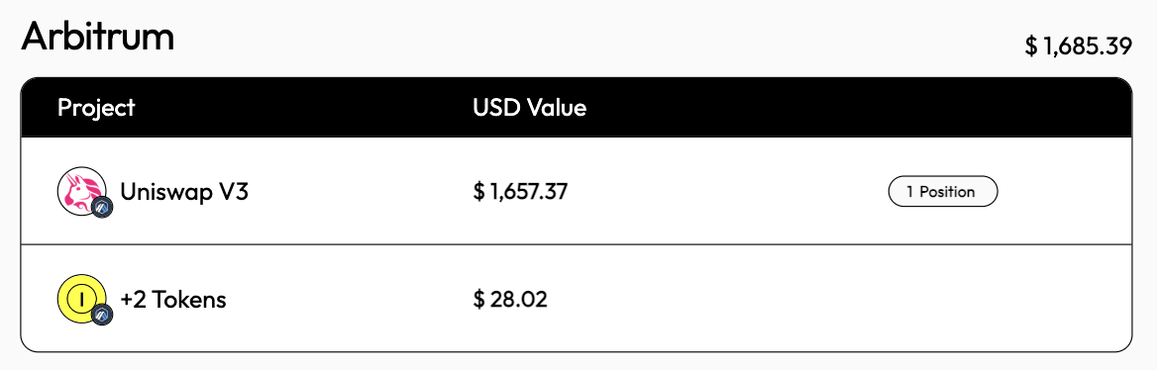Open the Uniswap V3 project name
Screen dimensions: 1157x370
[x=184, y=192]
